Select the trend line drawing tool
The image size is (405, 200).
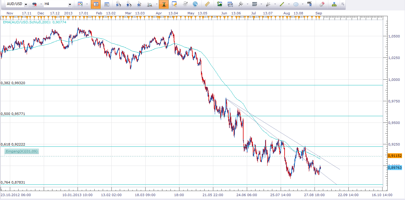(282, 4)
